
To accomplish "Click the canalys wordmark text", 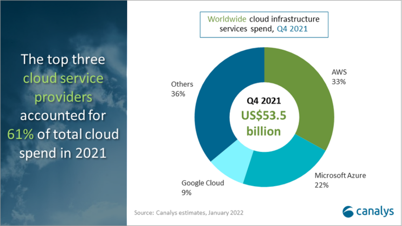I will [x=375, y=212].
